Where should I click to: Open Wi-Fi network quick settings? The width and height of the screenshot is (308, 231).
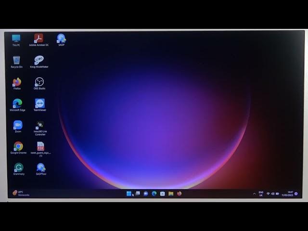click(268, 193)
